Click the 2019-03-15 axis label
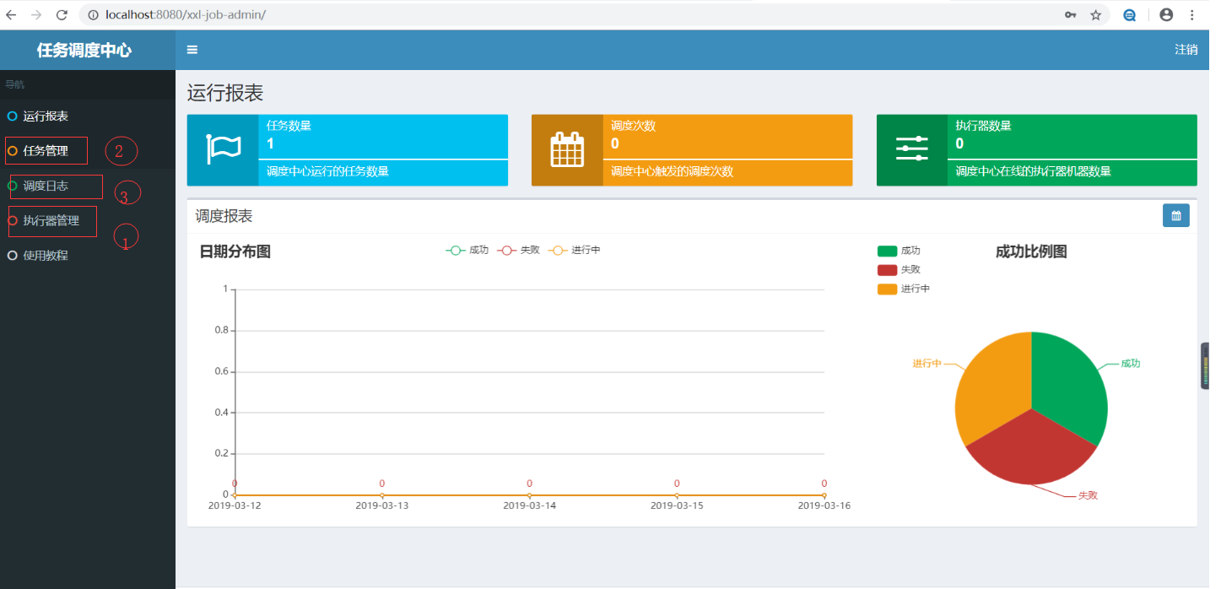Viewport: 1221px width, 589px height. click(677, 505)
